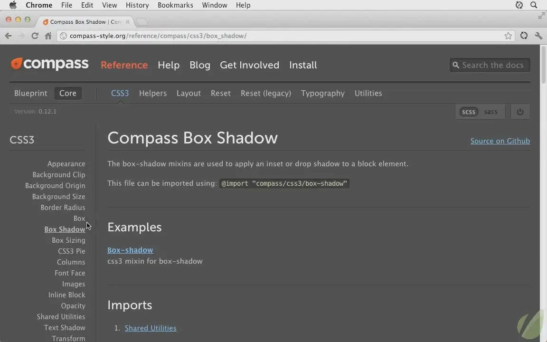Open the Help menu in menu bar
Image resolution: width=547 pixels, height=342 pixels.
[x=243, y=5]
